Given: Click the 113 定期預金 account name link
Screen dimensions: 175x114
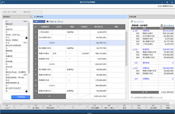Looking at the screenshot, I should coord(146,68).
